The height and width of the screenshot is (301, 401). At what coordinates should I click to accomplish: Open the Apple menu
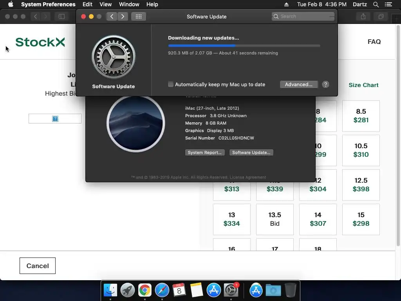point(11,4)
